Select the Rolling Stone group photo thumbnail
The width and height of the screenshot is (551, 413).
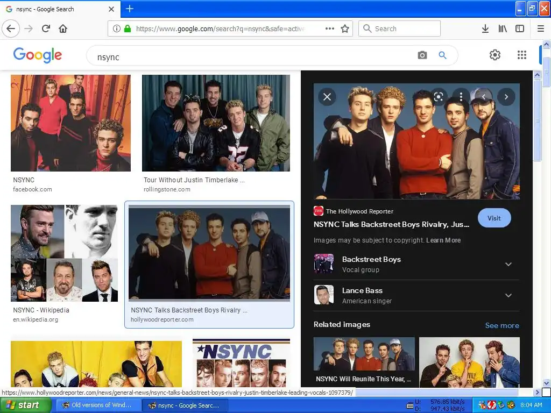tap(216, 123)
